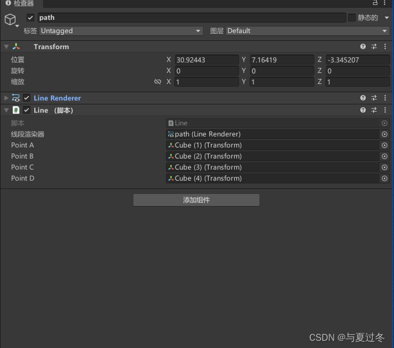Open object picker for Point B
The image size is (394, 348).
pyautogui.click(x=385, y=156)
